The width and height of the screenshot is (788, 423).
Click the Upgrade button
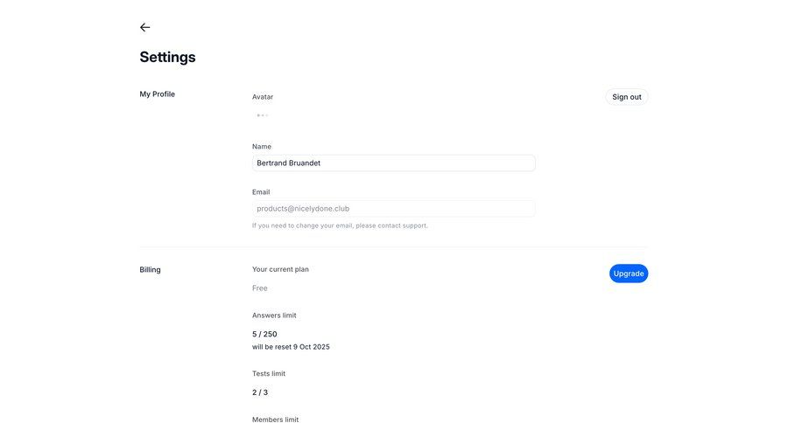(629, 274)
